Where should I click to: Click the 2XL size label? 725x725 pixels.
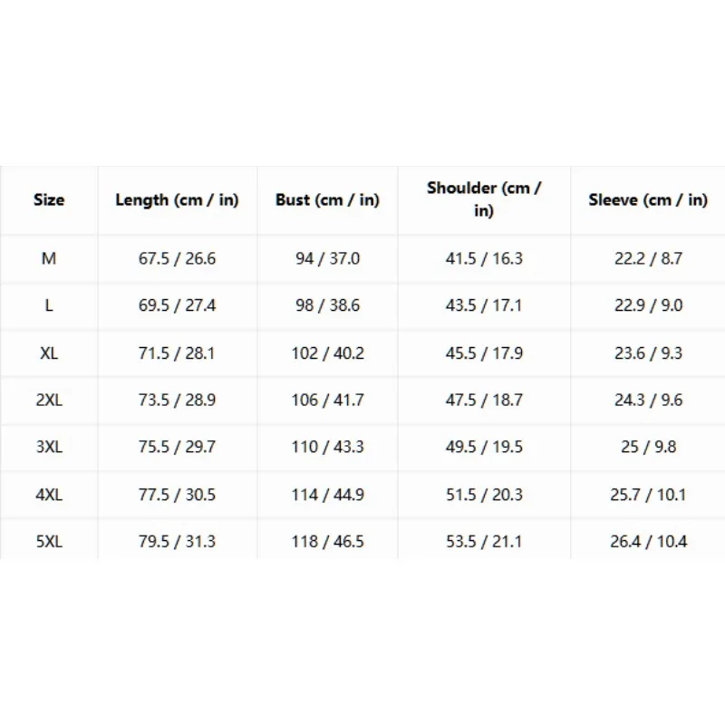click(49, 400)
